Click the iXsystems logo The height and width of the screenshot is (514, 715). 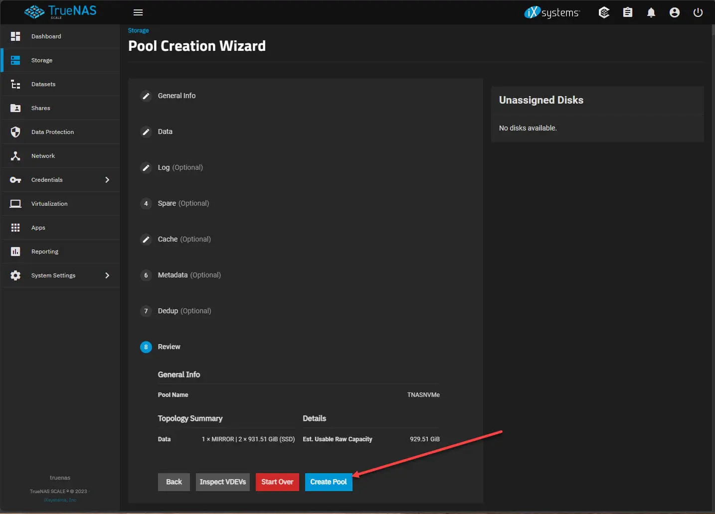tap(552, 12)
